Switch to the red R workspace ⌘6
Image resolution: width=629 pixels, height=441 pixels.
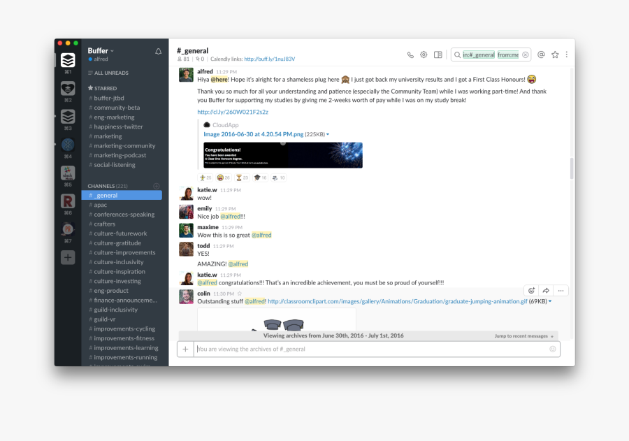pos(68,201)
